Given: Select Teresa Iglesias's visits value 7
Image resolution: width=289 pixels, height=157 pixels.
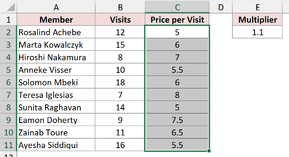Looking at the screenshot, I should coord(120,95).
